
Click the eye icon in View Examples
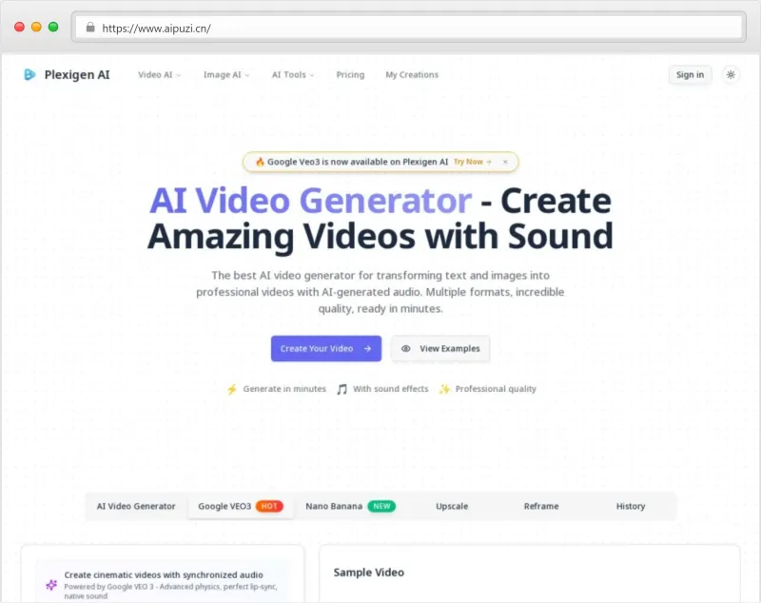(x=406, y=349)
